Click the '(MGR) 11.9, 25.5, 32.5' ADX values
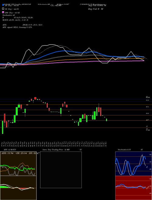 tap(32, 25)
